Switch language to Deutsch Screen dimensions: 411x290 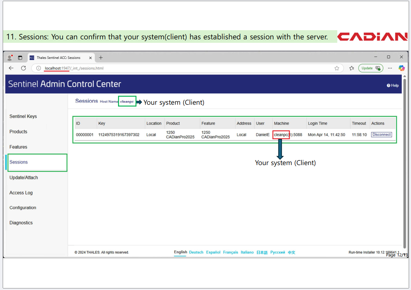(196, 252)
